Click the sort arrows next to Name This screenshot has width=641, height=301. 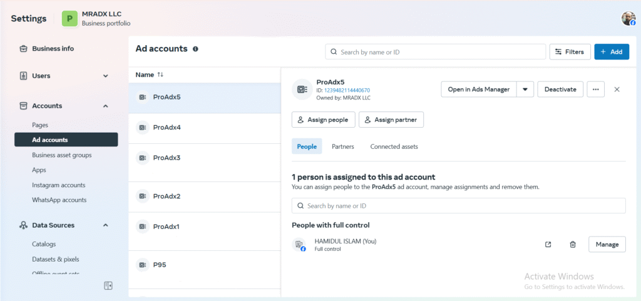[160, 74]
